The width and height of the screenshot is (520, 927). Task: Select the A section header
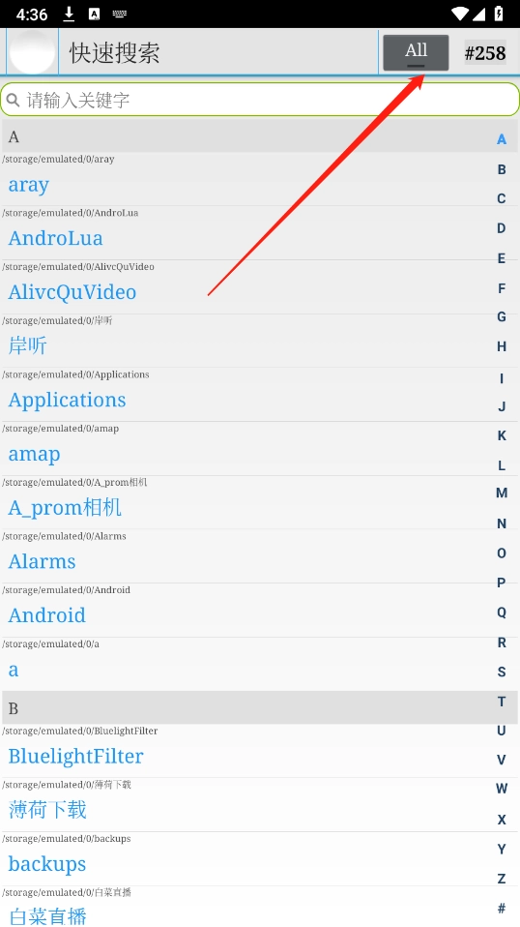(x=260, y=136)
